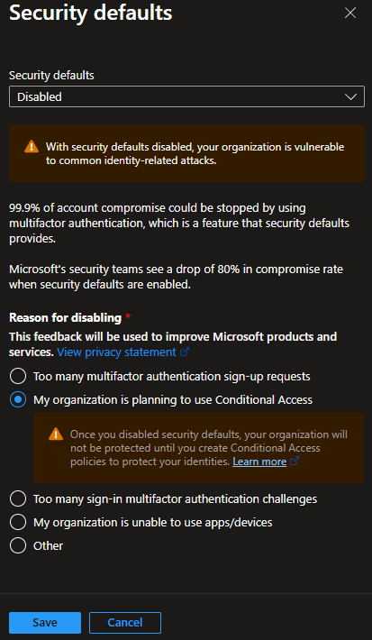This screenshot has width=372, height=640.
Task: Click the warning icon in the top banner
Action: [32, 147]
